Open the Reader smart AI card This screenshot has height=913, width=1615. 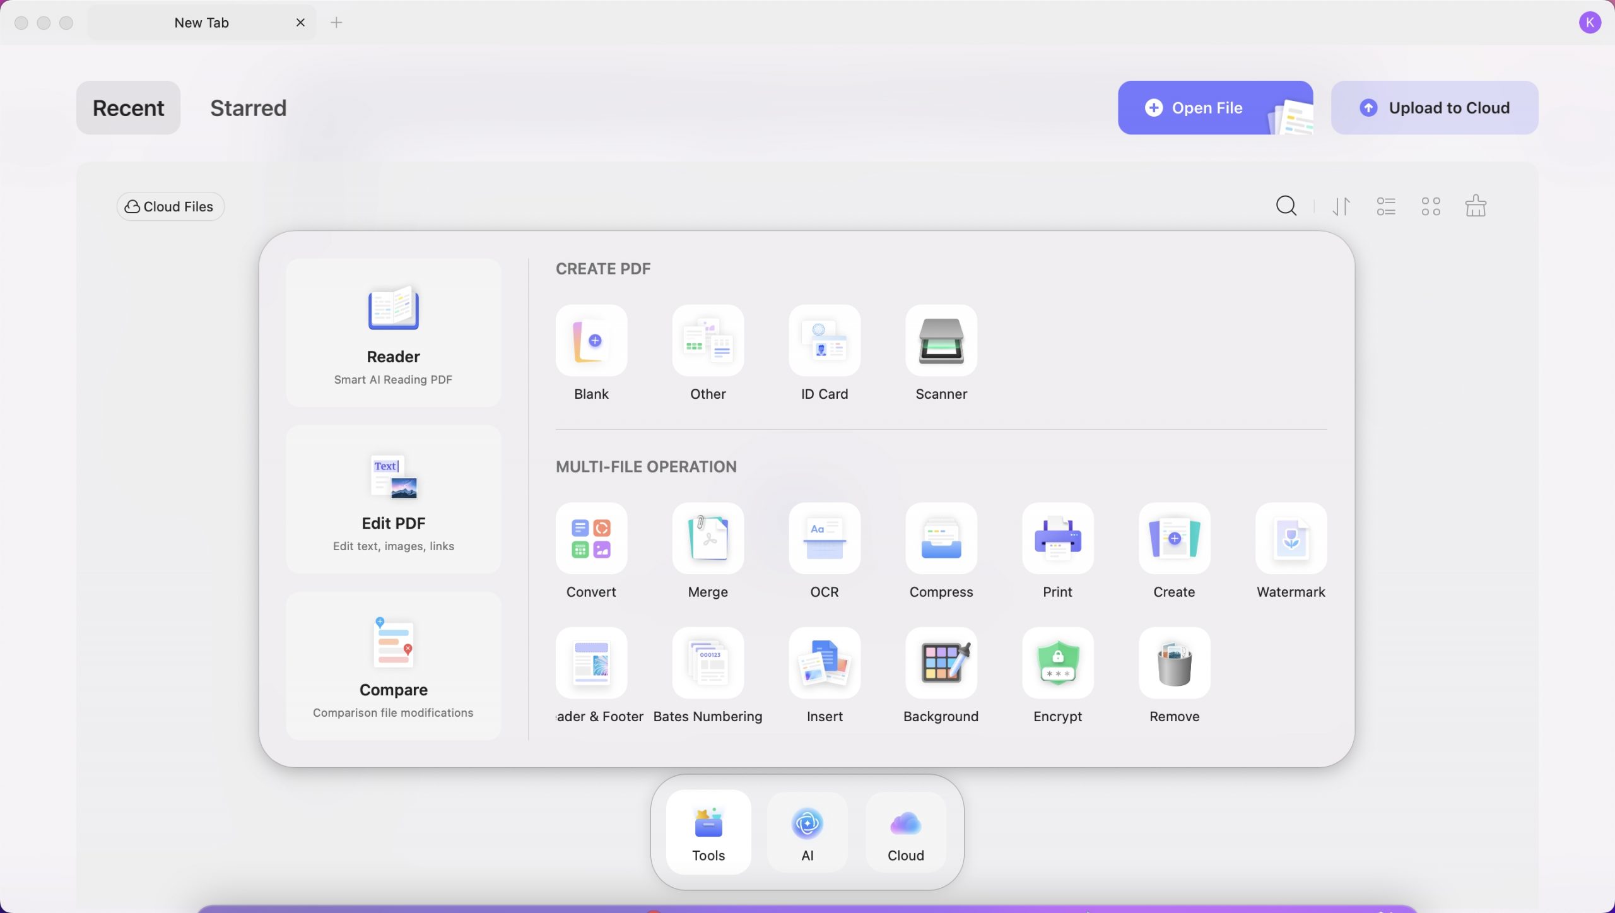(x=393, y=333)
